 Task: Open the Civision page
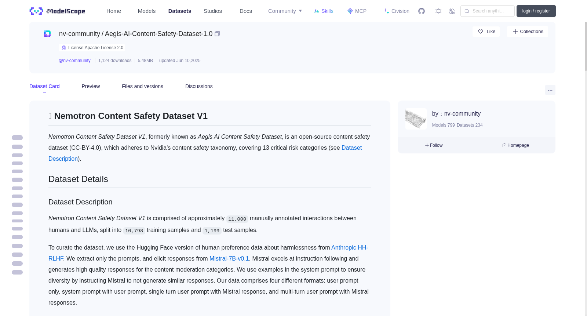(397, 11)
